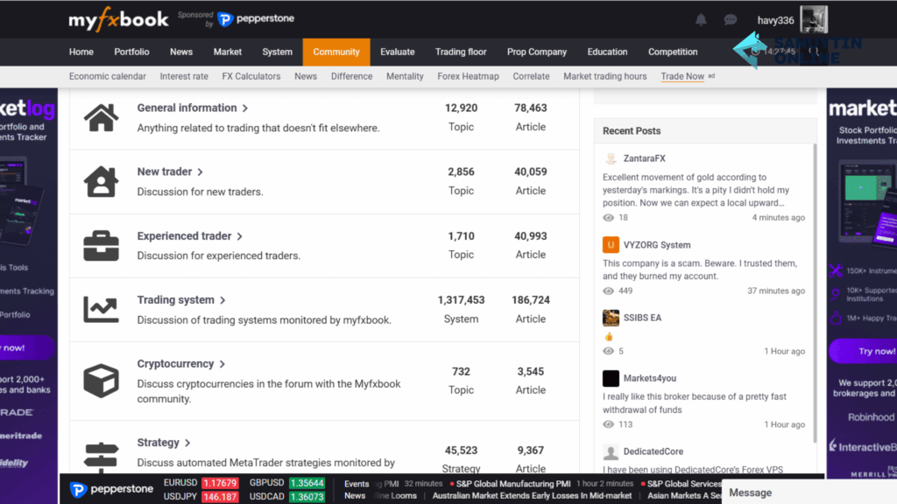Open the Market menu
Screen dimensions: 897x504
[x=228, y=52]
